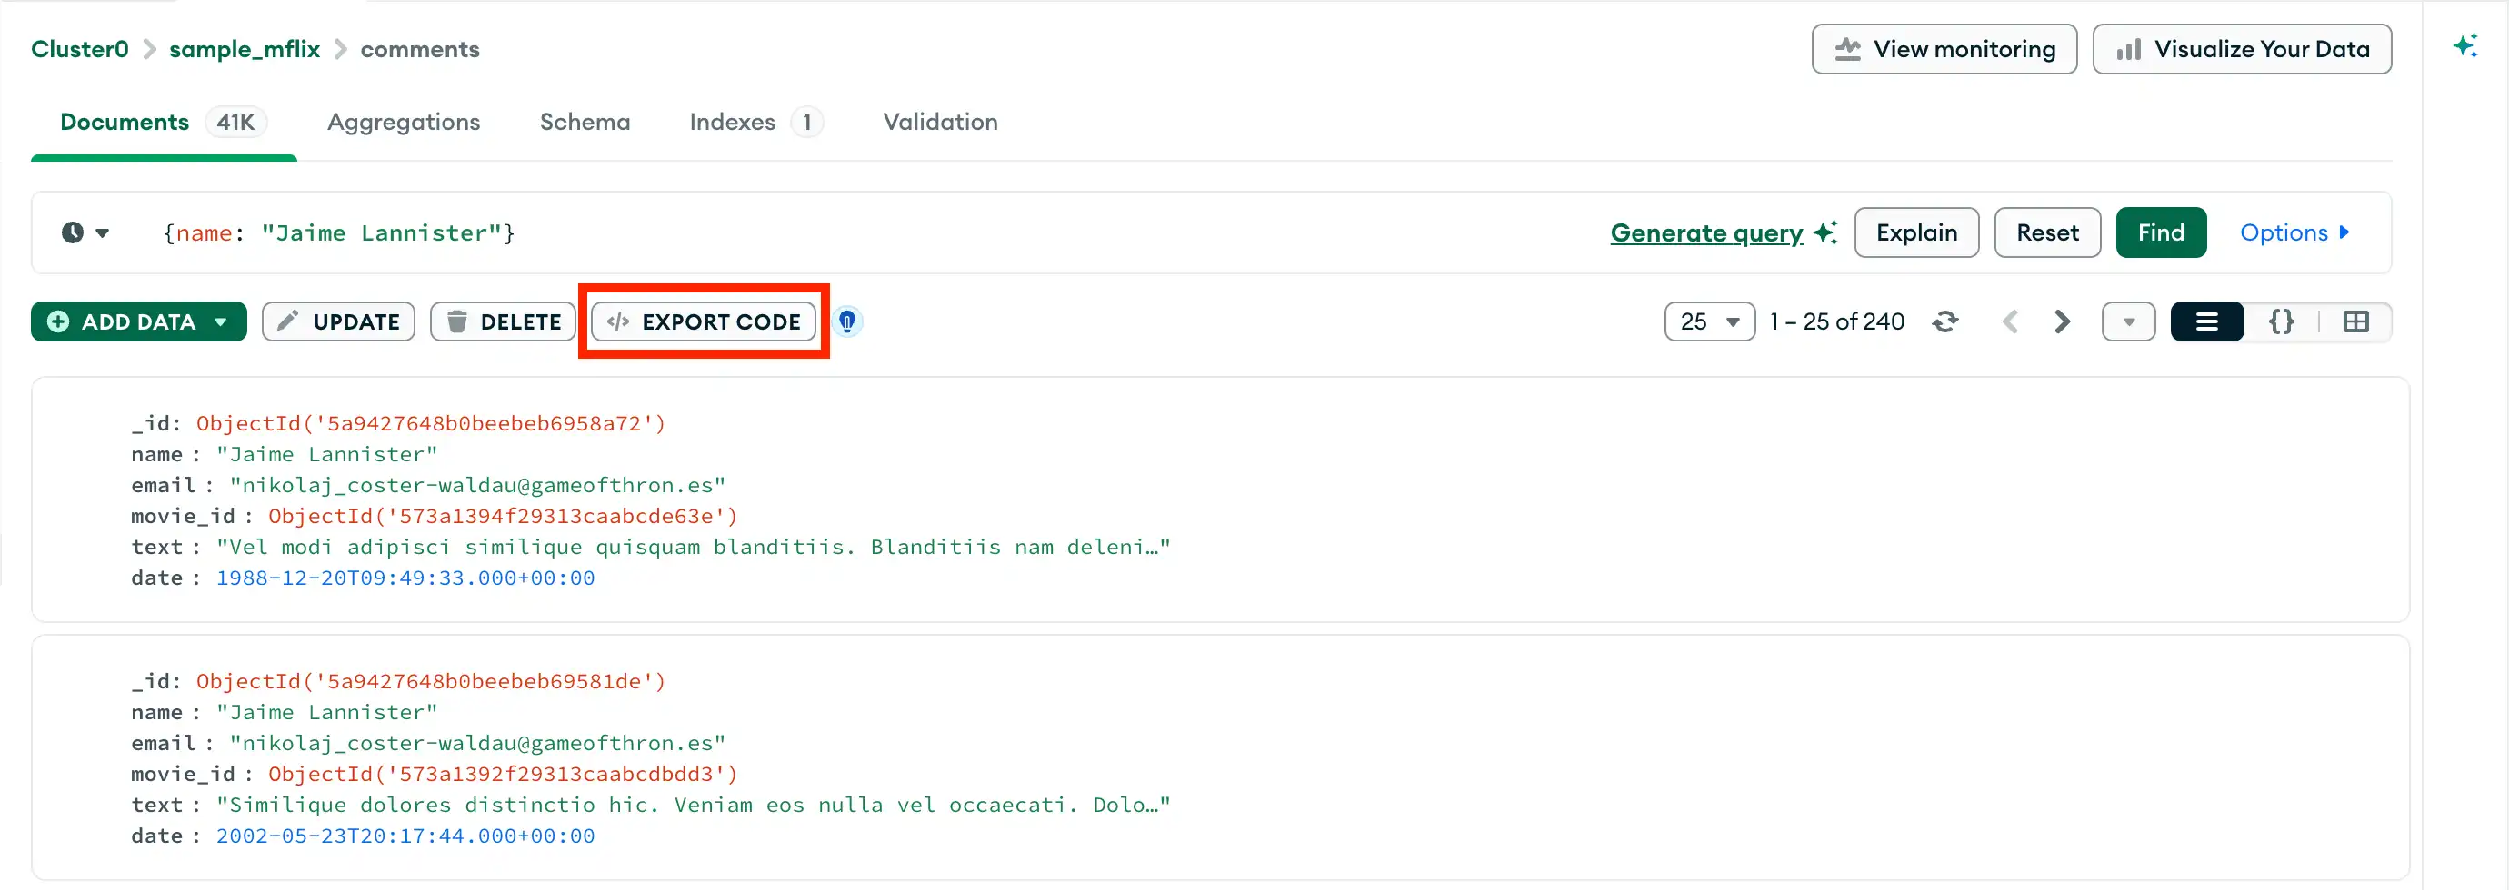Switch to table view layout
The width and height of the screenshot is (2509, 890).
point(2356,321)
